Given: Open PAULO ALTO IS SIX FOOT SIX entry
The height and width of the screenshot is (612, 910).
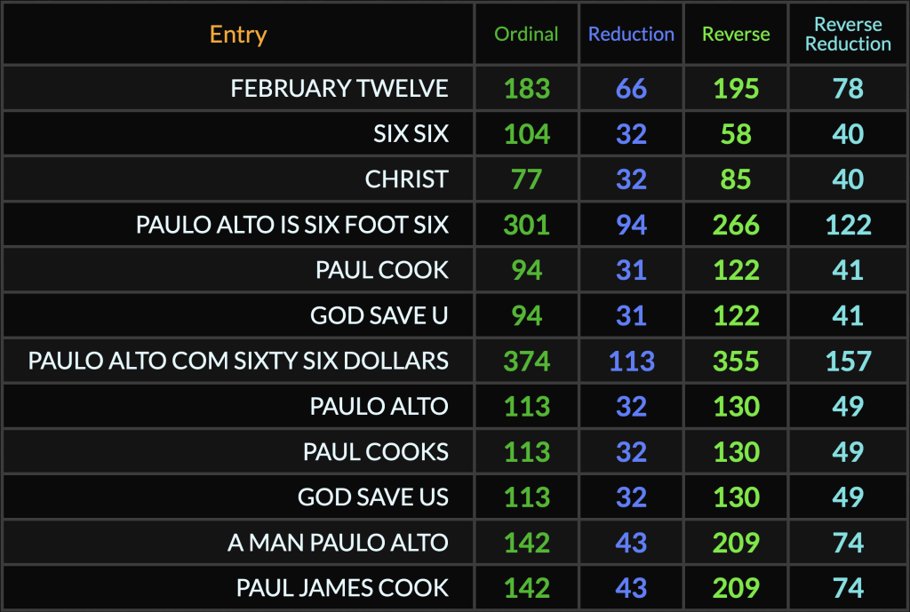Looking at the screenshot, I should [291, 225].
